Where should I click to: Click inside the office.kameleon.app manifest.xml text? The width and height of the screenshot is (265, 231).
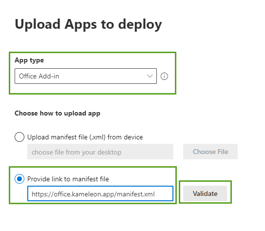pyautogui.click(x=93, y=194)
